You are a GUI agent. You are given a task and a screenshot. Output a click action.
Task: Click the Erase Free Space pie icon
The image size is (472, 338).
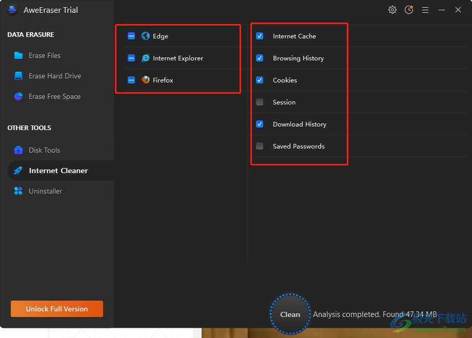click(18, 96)
